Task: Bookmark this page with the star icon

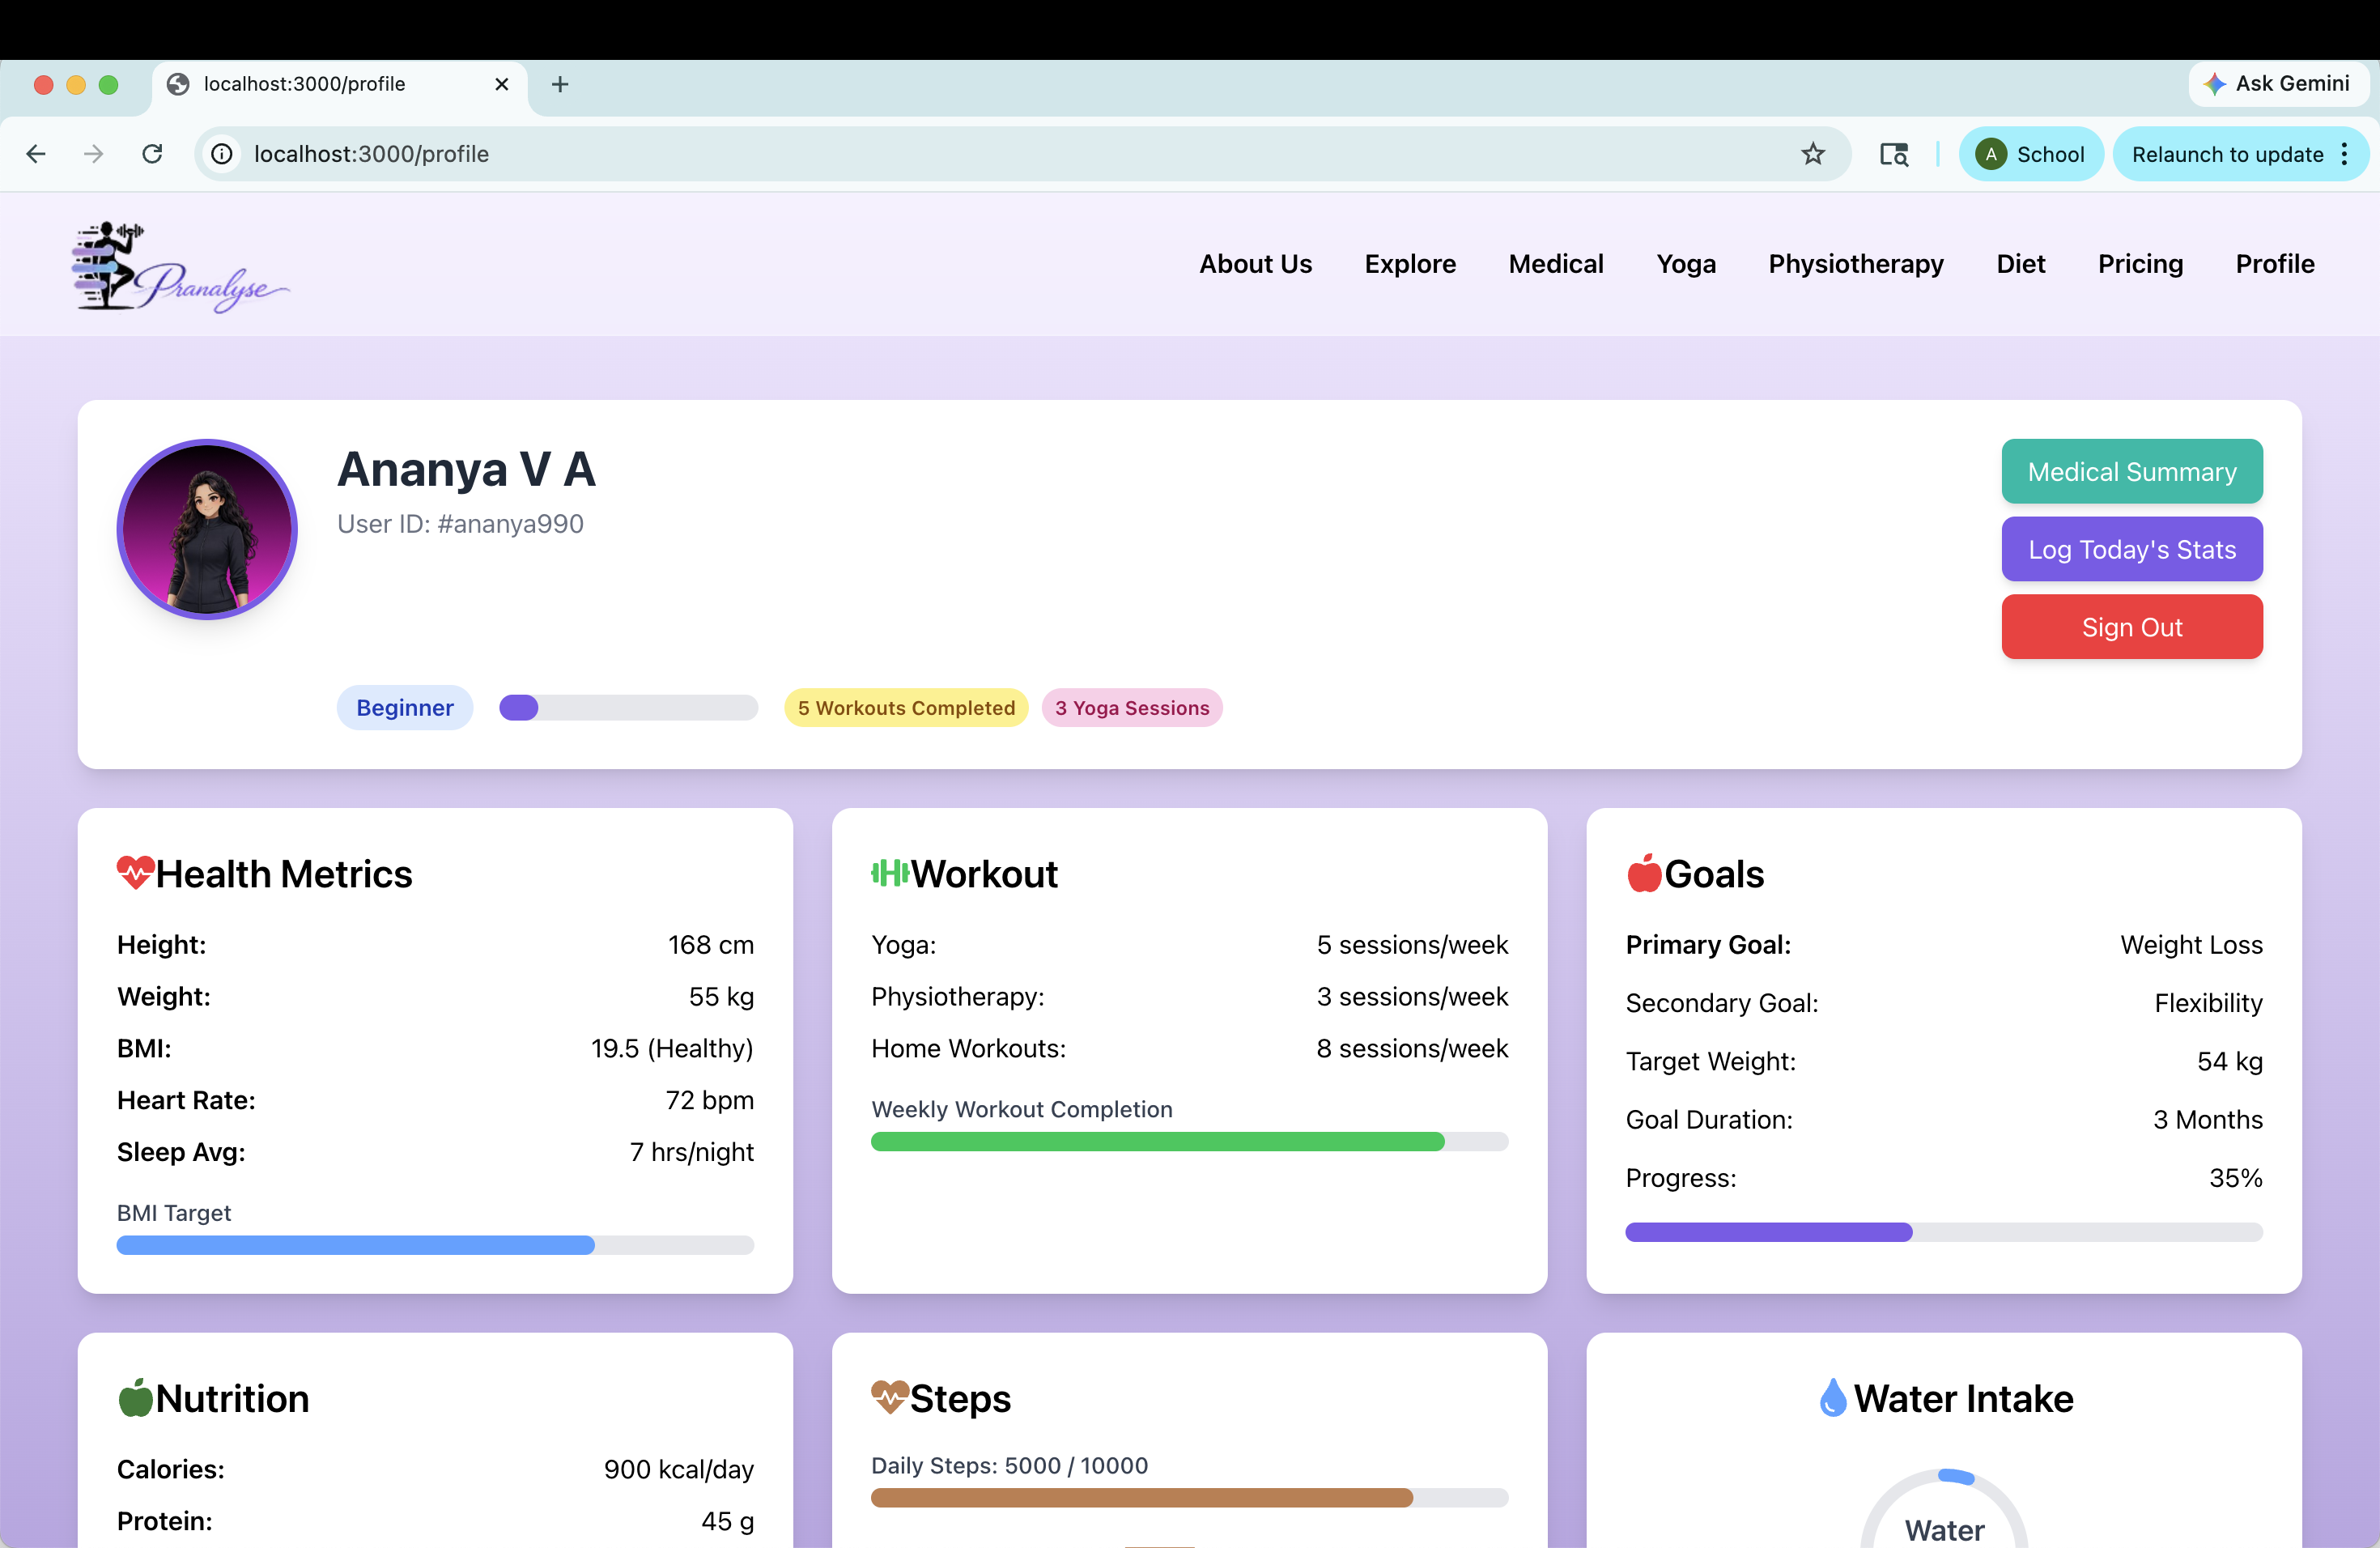Action: pyautogui.click(x=1813, y=154)
